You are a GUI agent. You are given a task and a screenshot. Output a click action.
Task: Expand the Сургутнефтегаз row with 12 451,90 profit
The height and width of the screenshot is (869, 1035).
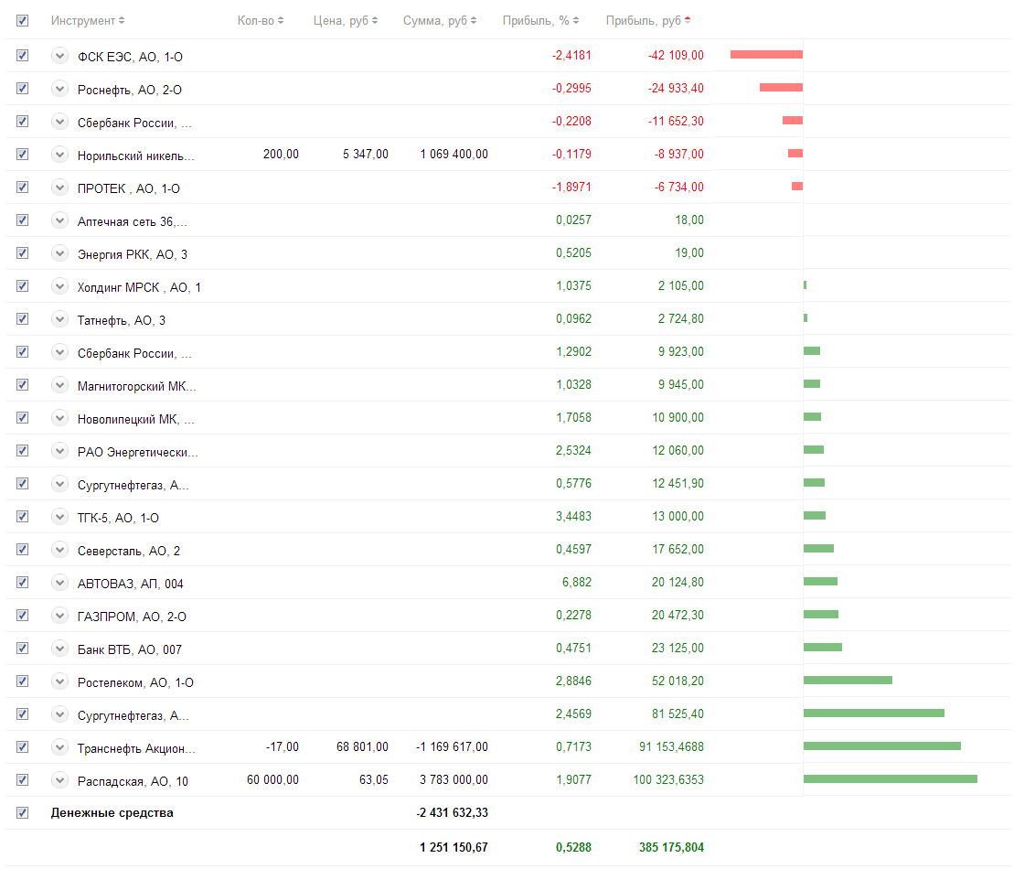(60, 484)
